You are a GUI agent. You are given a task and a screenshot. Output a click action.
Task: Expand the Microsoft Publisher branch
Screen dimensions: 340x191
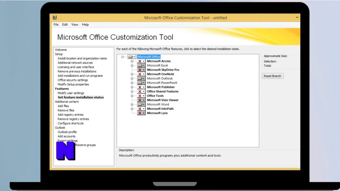pos(132,87)
